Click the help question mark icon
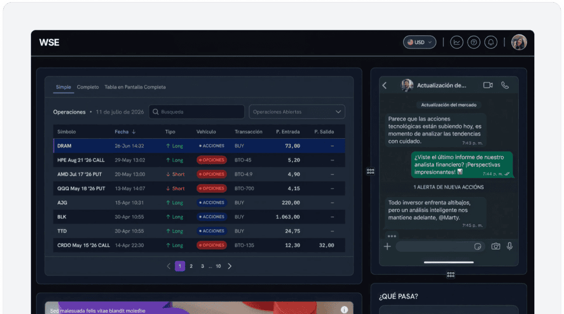 click(x=474, y=42)
